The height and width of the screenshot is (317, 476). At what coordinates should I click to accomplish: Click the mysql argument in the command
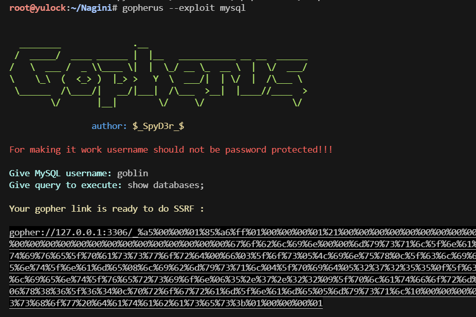click(x=233, y=9)
